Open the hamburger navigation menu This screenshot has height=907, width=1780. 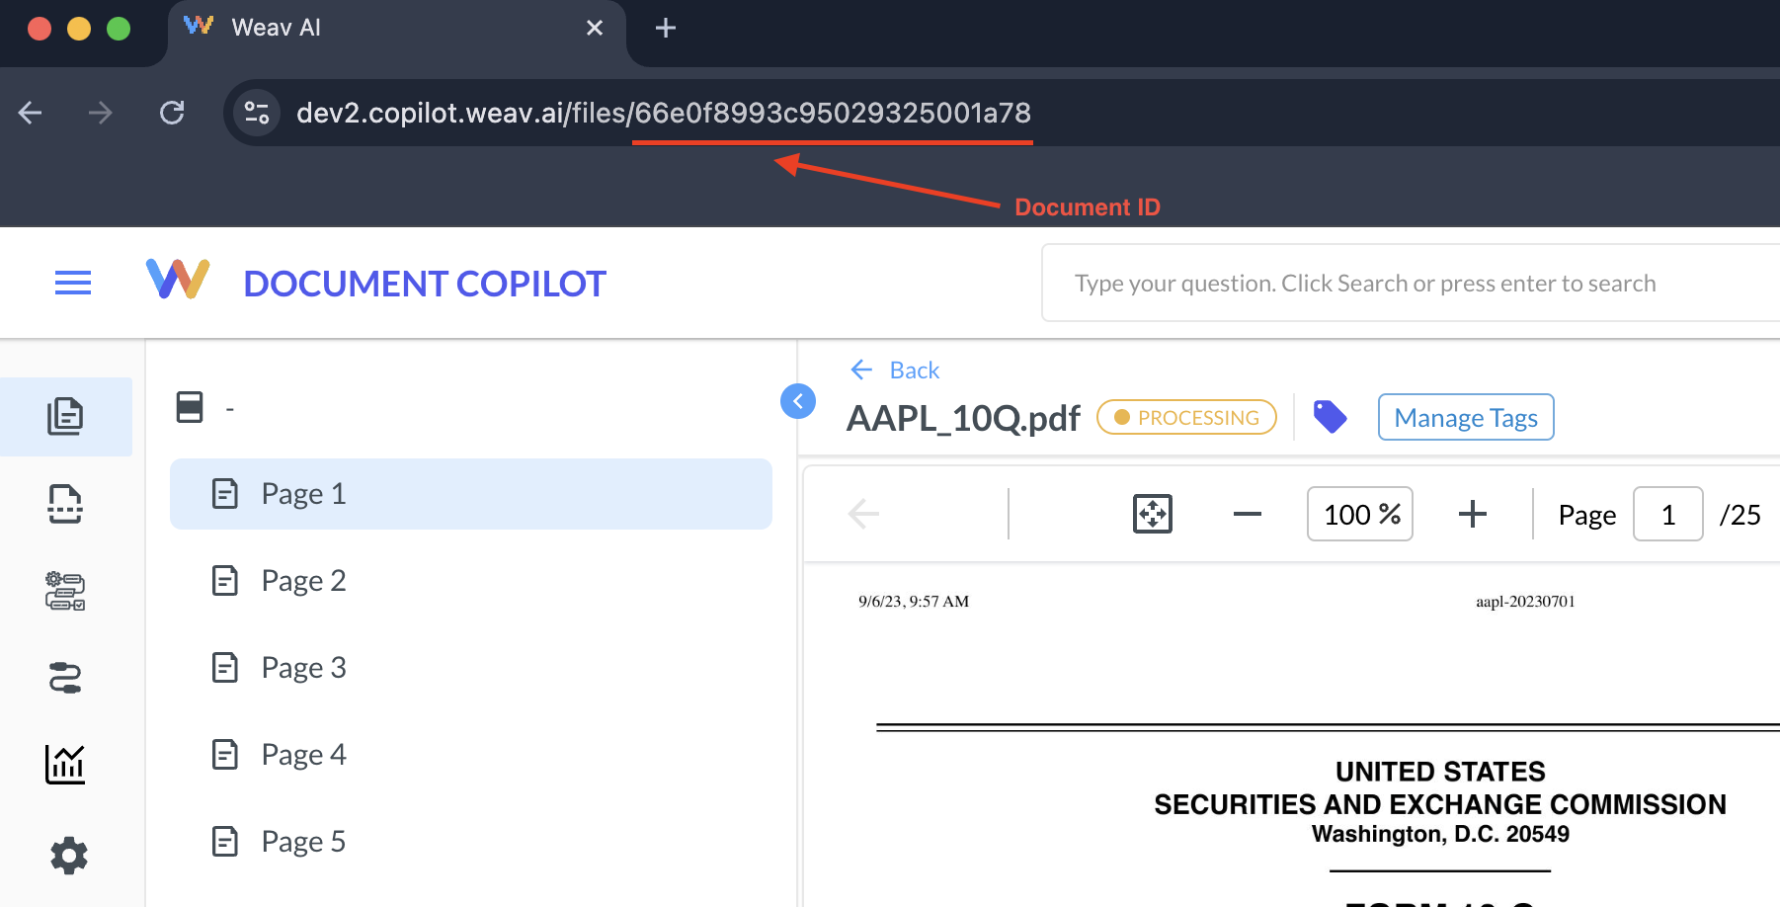[73, 284]
